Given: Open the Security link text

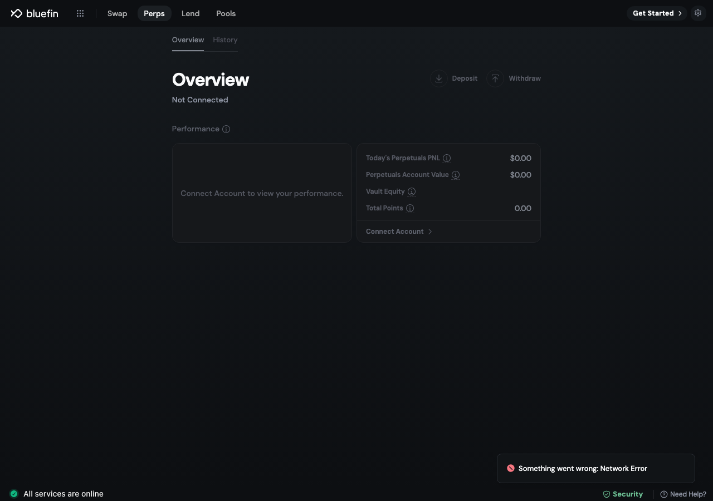Looking at the screenshot, I should [628, 494].
